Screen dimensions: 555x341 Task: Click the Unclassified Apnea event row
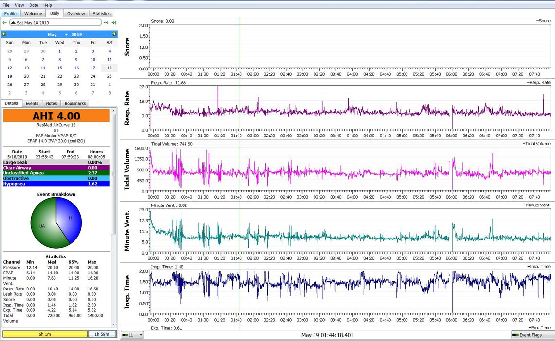coord(56,173)
